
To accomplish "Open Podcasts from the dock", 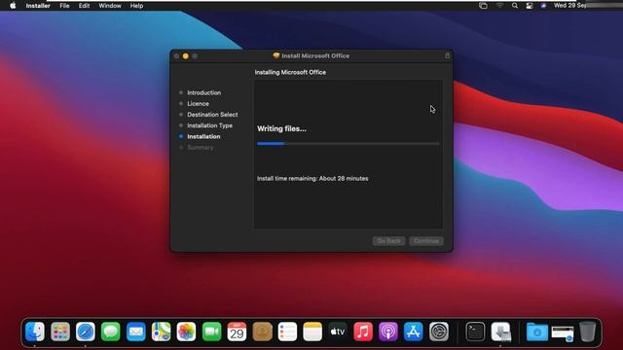I will pos(388,332).
